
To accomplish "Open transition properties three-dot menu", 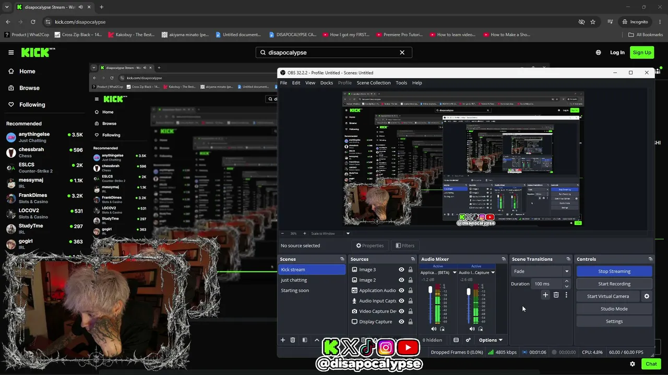I will 566,295.
